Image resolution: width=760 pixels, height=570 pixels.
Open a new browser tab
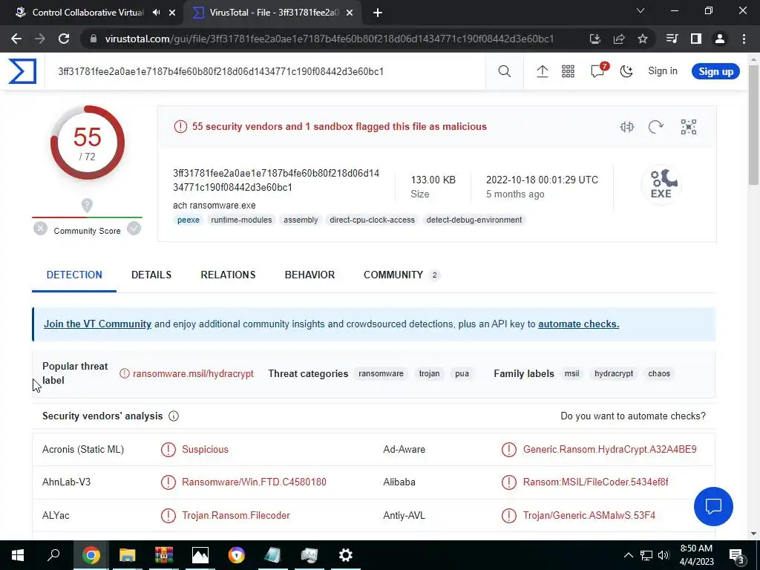click(378, 13)
